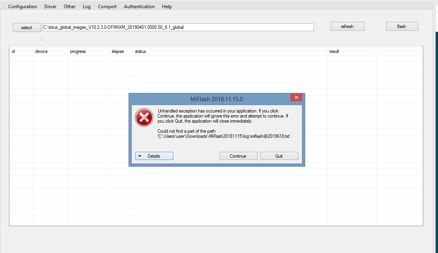Click the red error icon in dialog

tap(144, 118)
